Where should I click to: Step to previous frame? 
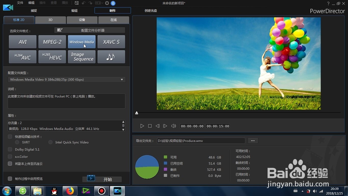157,126
